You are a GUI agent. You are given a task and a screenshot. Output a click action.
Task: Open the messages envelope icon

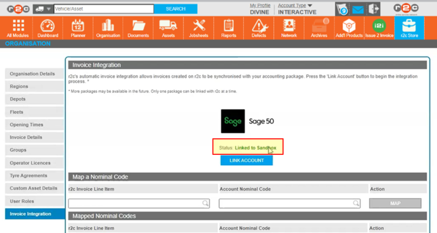click(x=358, y=10)
